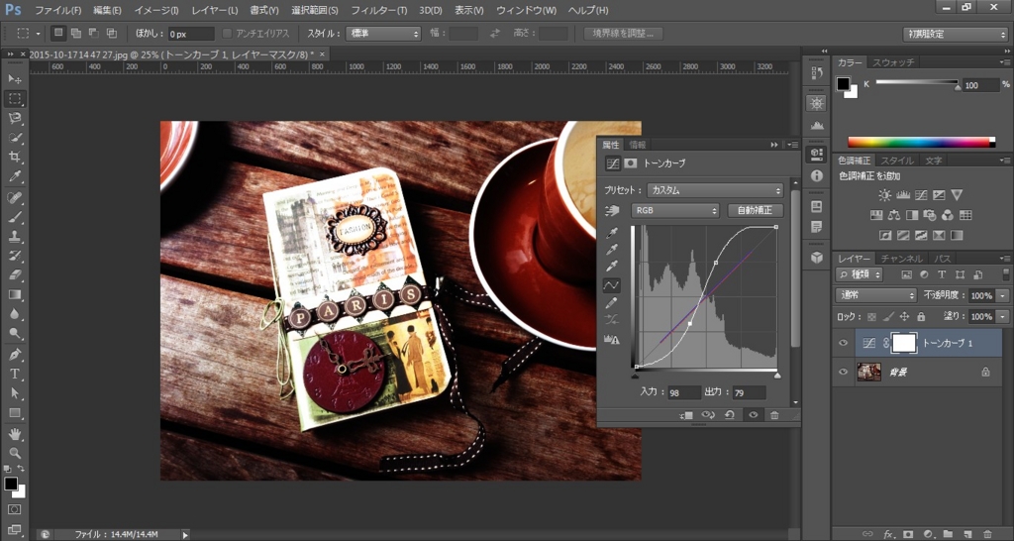The height and width of the screenshot is (541, 1014).
Task: Switch to the スタイル panel tab
Action: (897, 161)
